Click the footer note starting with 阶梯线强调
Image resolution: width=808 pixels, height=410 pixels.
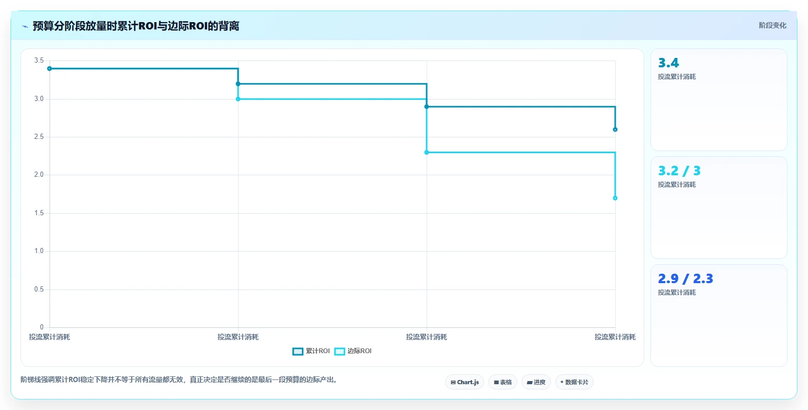tap(179, 379)
